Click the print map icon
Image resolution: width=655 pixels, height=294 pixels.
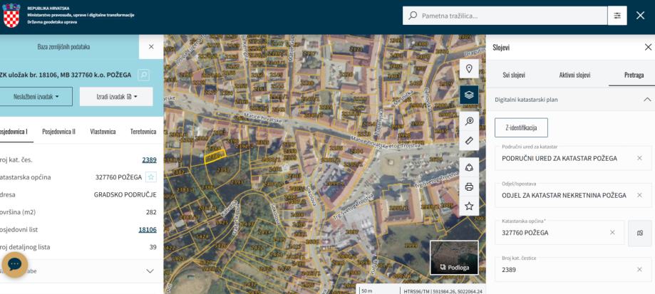coord(468,187)
